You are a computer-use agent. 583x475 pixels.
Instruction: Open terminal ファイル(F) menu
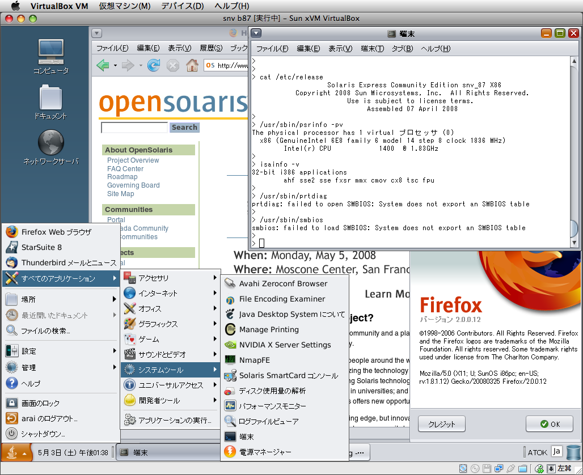(272, 49)
